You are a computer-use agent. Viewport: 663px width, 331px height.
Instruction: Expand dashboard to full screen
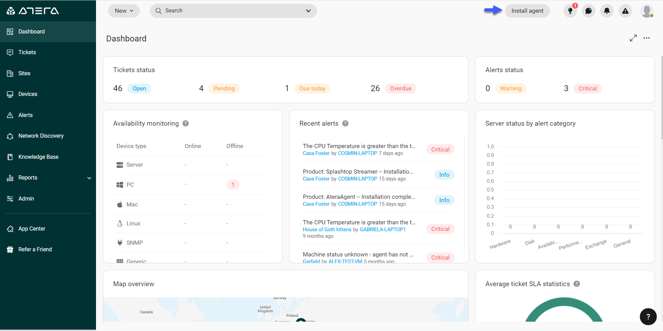633,38
